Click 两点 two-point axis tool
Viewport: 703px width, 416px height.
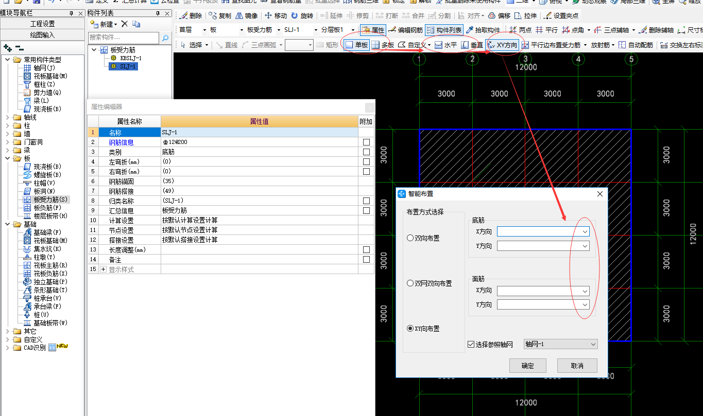tap(520, 30)
